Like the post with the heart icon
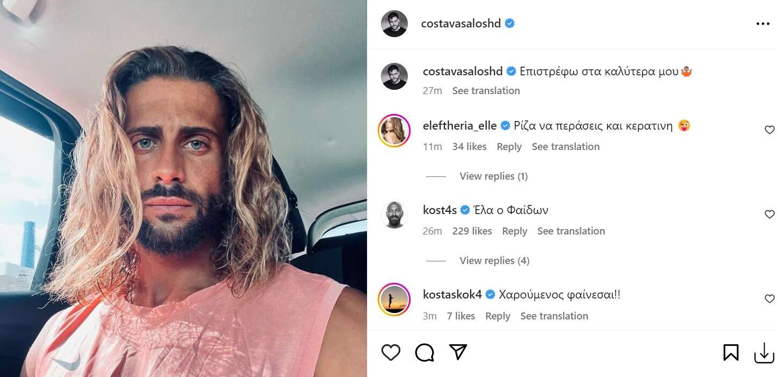The height and width of the screenshot is (377, 777). [391, 353]
